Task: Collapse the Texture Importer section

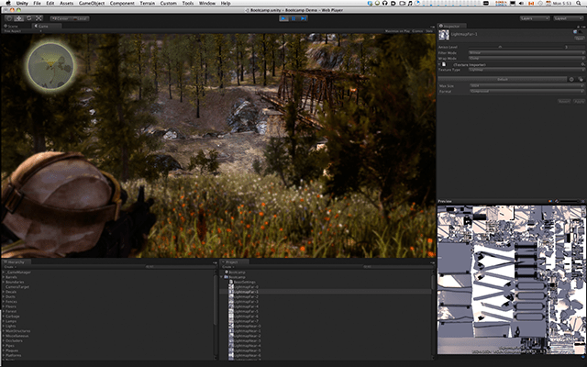Action: click(x=439, y=64)
